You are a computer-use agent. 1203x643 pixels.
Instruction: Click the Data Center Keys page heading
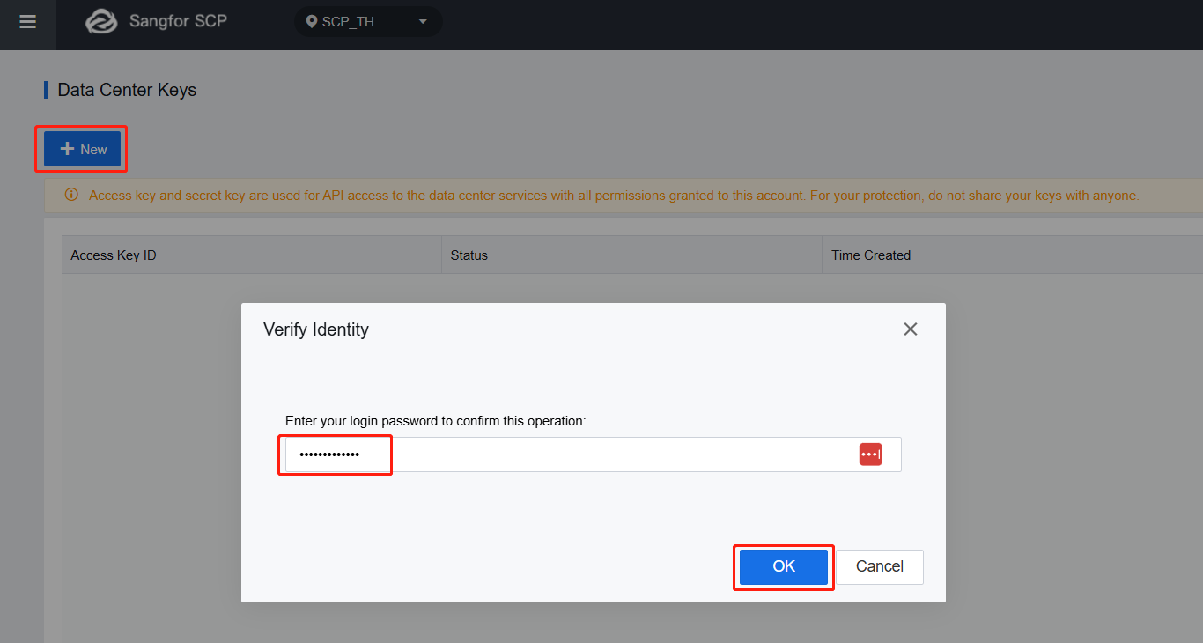pyautogui.click(x=127, y=90)
